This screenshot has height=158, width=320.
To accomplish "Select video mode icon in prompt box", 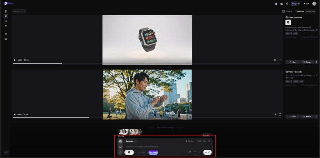I will point(120,141).
